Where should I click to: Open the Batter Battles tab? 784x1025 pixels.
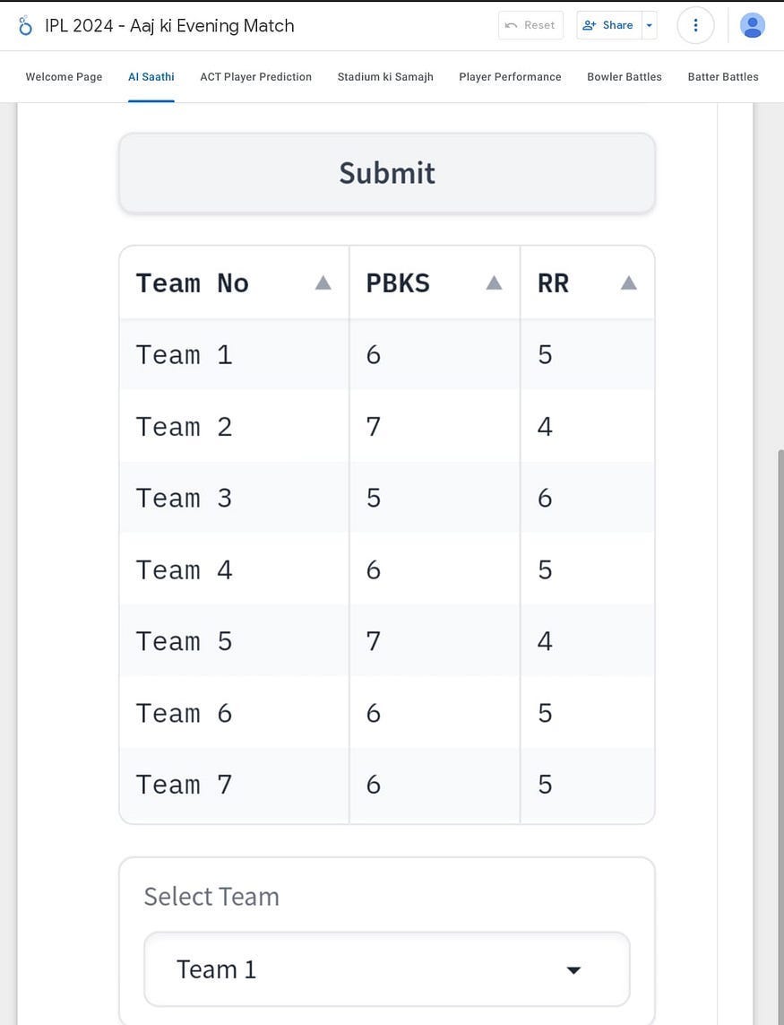pos(723,77)
